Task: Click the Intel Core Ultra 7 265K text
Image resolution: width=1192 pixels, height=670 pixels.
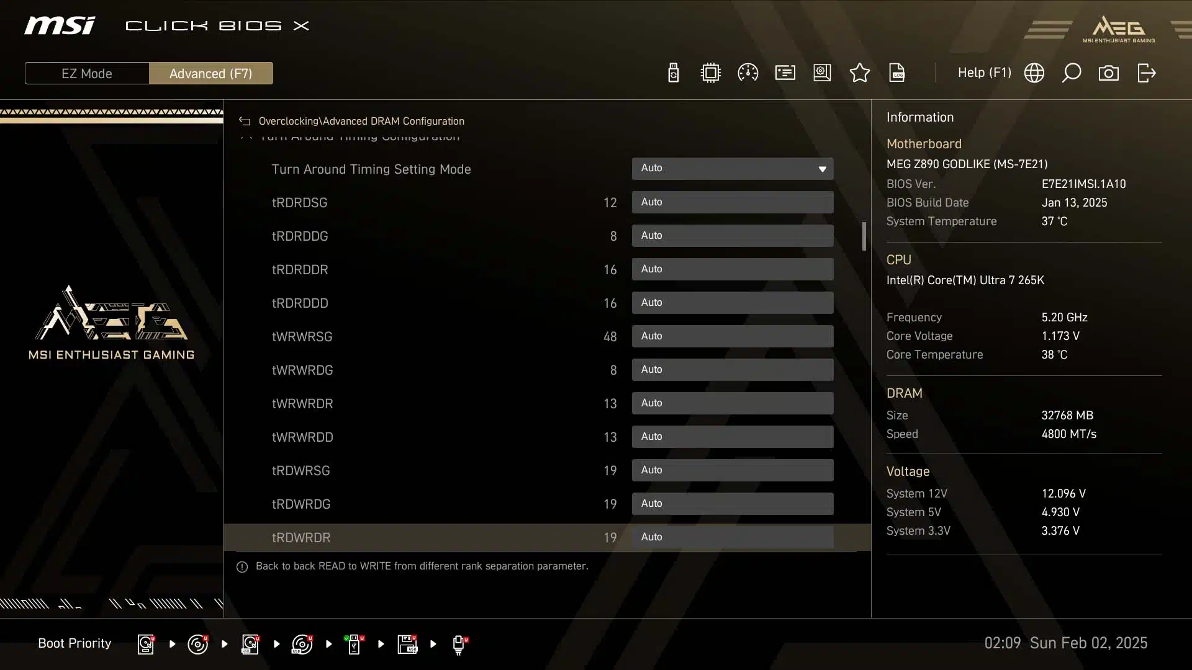Action: click(x=965, y=280)
